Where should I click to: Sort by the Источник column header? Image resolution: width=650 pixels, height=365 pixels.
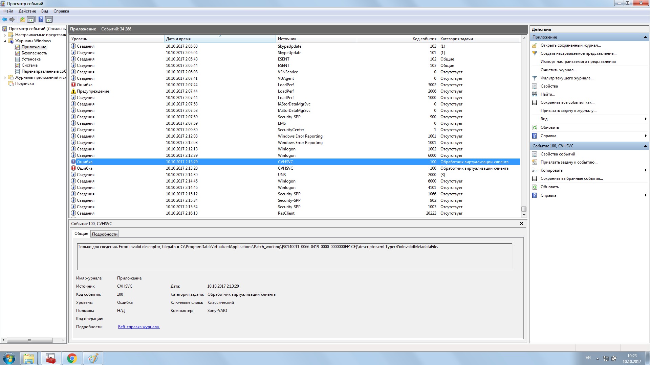[287, 39]
